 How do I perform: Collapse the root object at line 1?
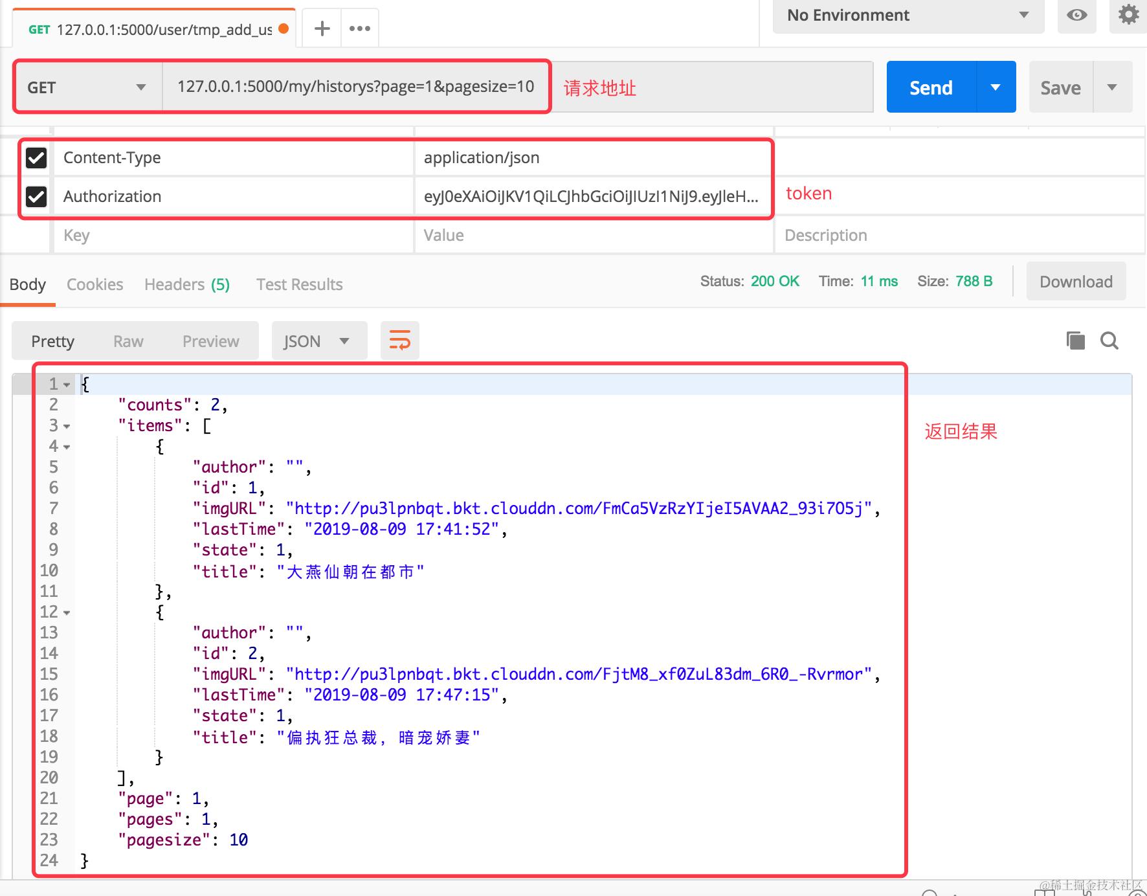click(x=67, y=385)
